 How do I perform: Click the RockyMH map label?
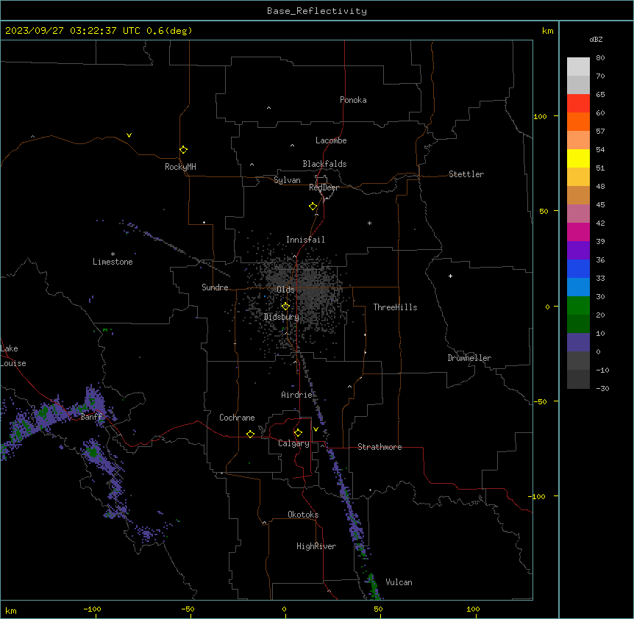coord(180,167)
